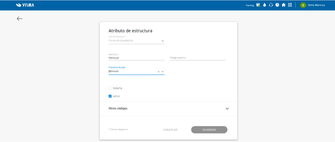Open the headset support icon
The width and height of the screenshot is (335, 142).
click(271, 5)
